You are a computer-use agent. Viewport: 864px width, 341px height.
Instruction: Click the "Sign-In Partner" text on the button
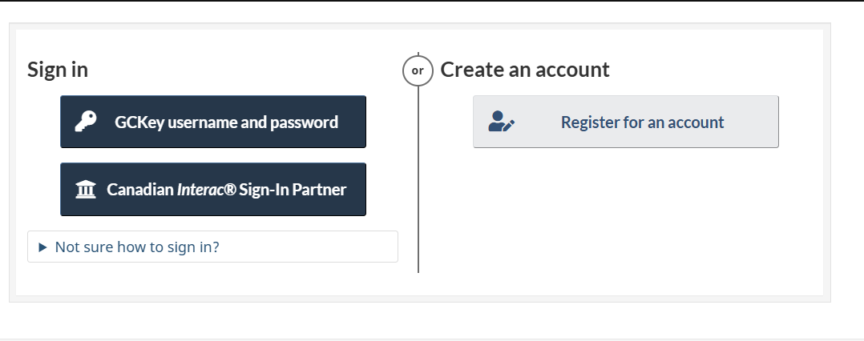[293, 190]
